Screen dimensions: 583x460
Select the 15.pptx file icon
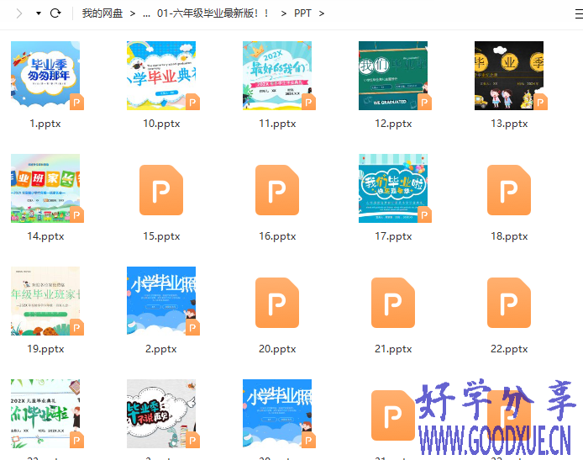point(161,189)
